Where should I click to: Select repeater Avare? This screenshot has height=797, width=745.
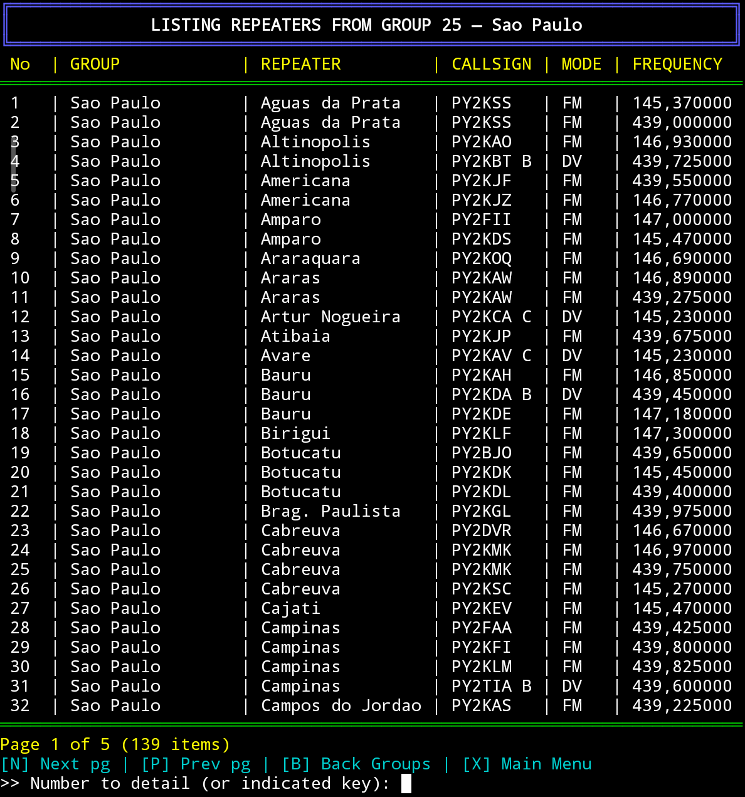point(285,356)
